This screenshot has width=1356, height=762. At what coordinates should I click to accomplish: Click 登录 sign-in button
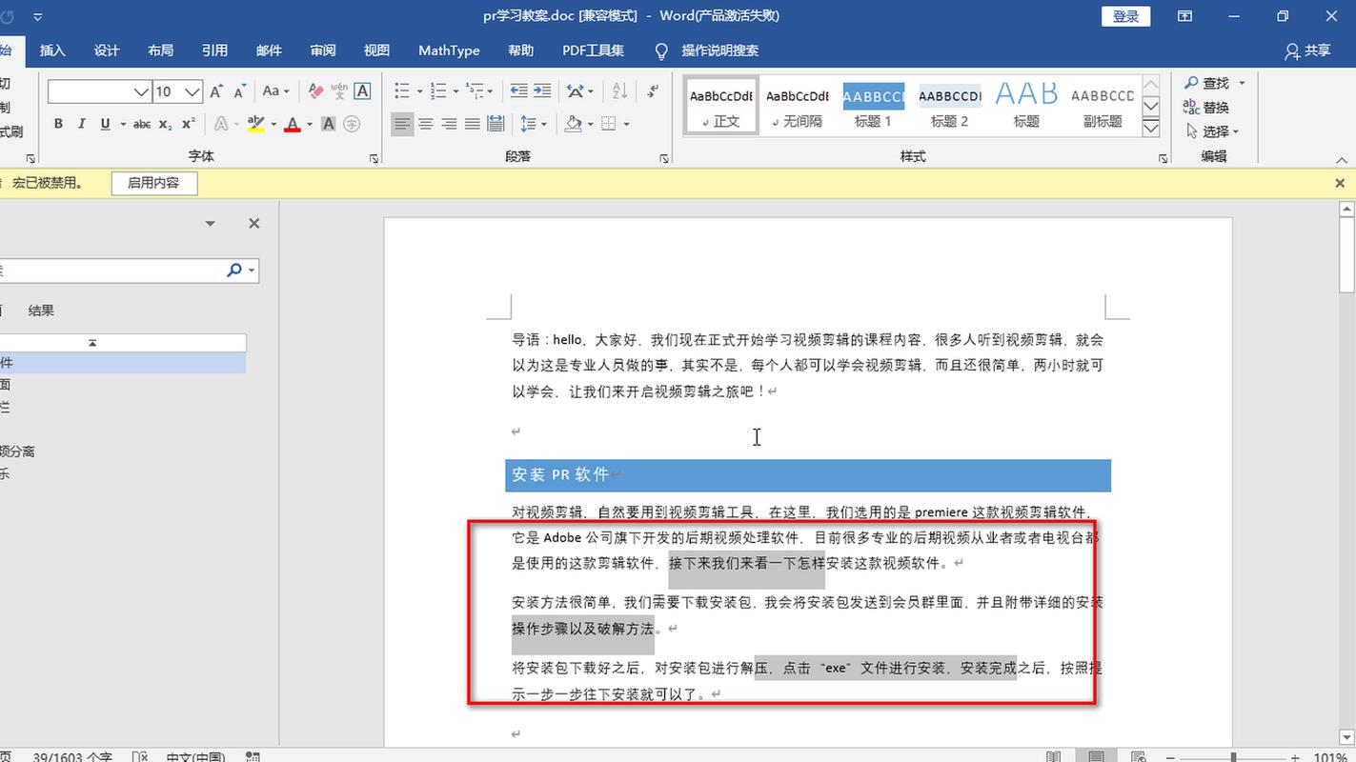point(1126,16)
